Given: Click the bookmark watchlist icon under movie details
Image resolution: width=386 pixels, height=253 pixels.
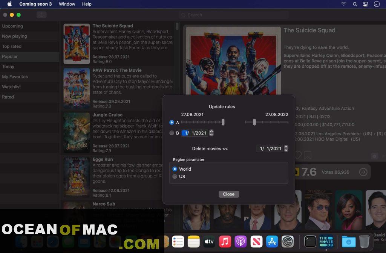Looking at the screenshot, I should point(308,155).
